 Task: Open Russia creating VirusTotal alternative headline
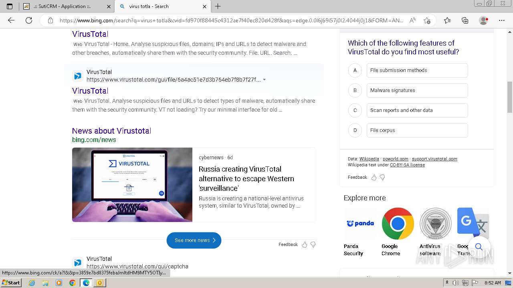[246, 178]
